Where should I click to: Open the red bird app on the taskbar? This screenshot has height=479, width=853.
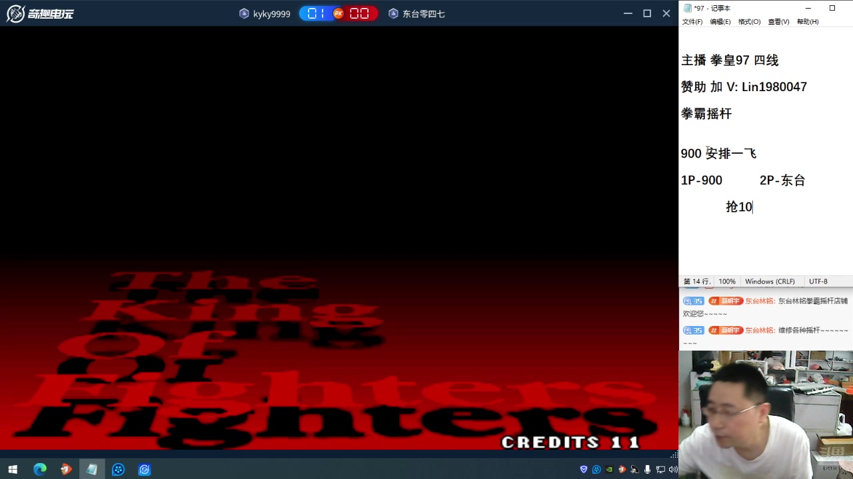pos(65,470)
